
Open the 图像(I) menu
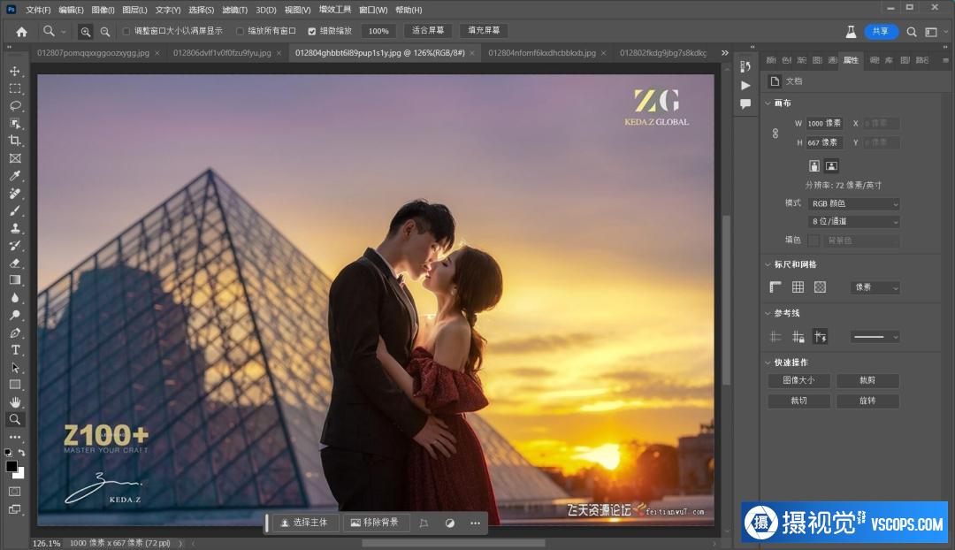click(103, 10)
